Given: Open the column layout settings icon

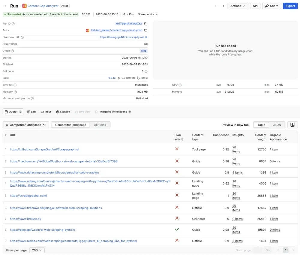Looking at the screenshot, I should [x=292, y=125].
